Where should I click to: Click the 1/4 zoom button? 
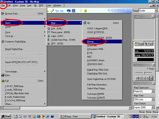point(137,78)
